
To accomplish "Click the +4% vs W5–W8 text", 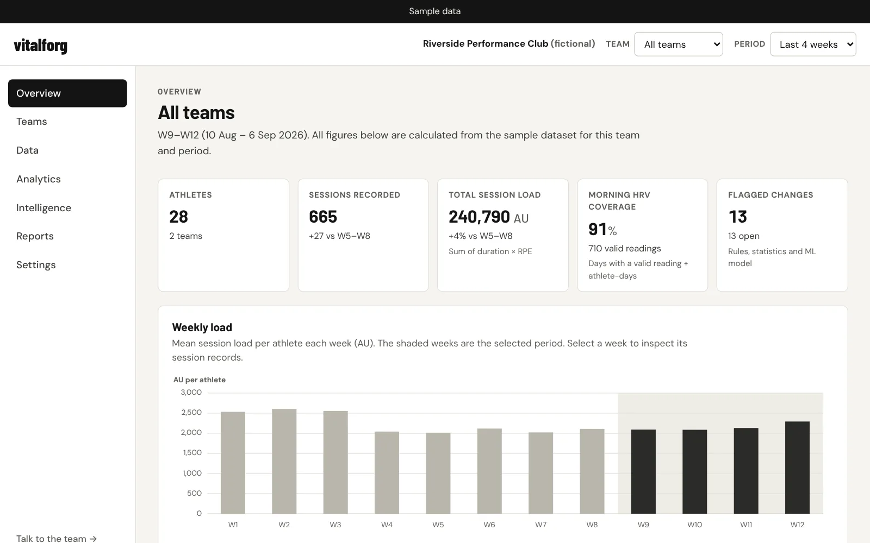I will [x=481, y=236].
